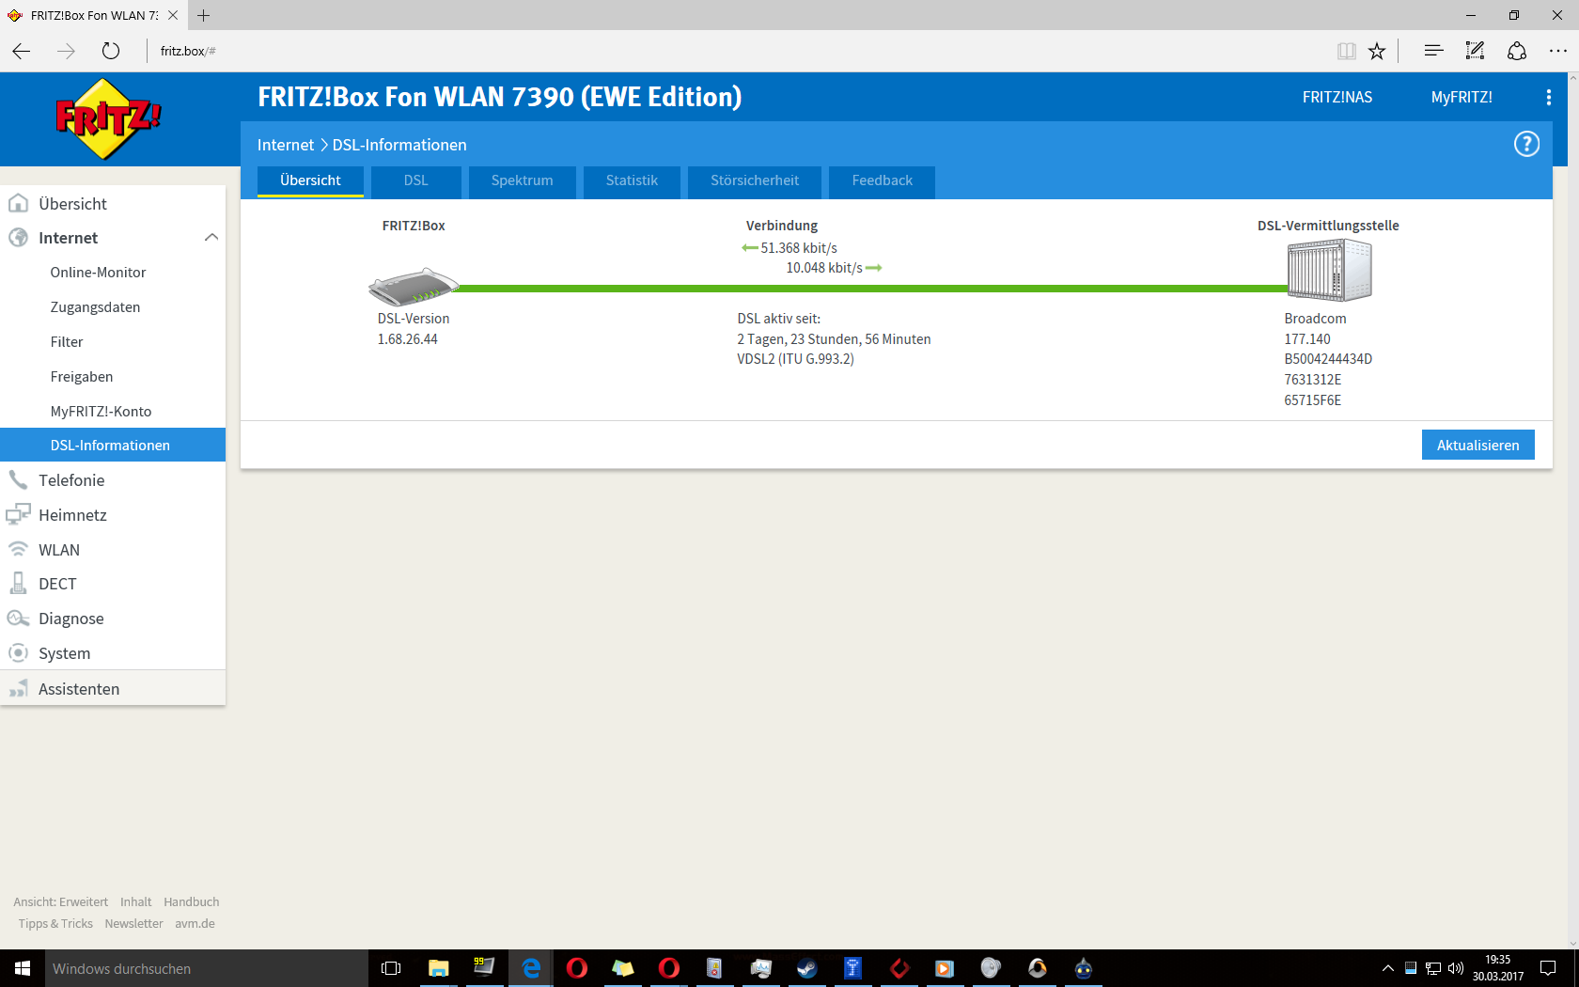Open the Spektrum tab

coord(522,180)
